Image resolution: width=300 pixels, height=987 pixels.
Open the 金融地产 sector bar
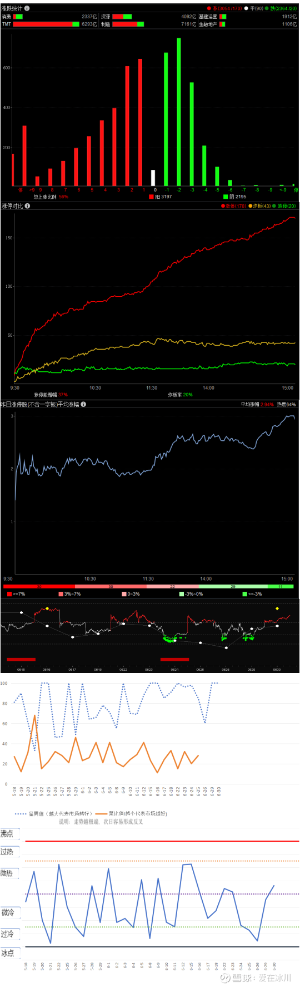point(222,24)
